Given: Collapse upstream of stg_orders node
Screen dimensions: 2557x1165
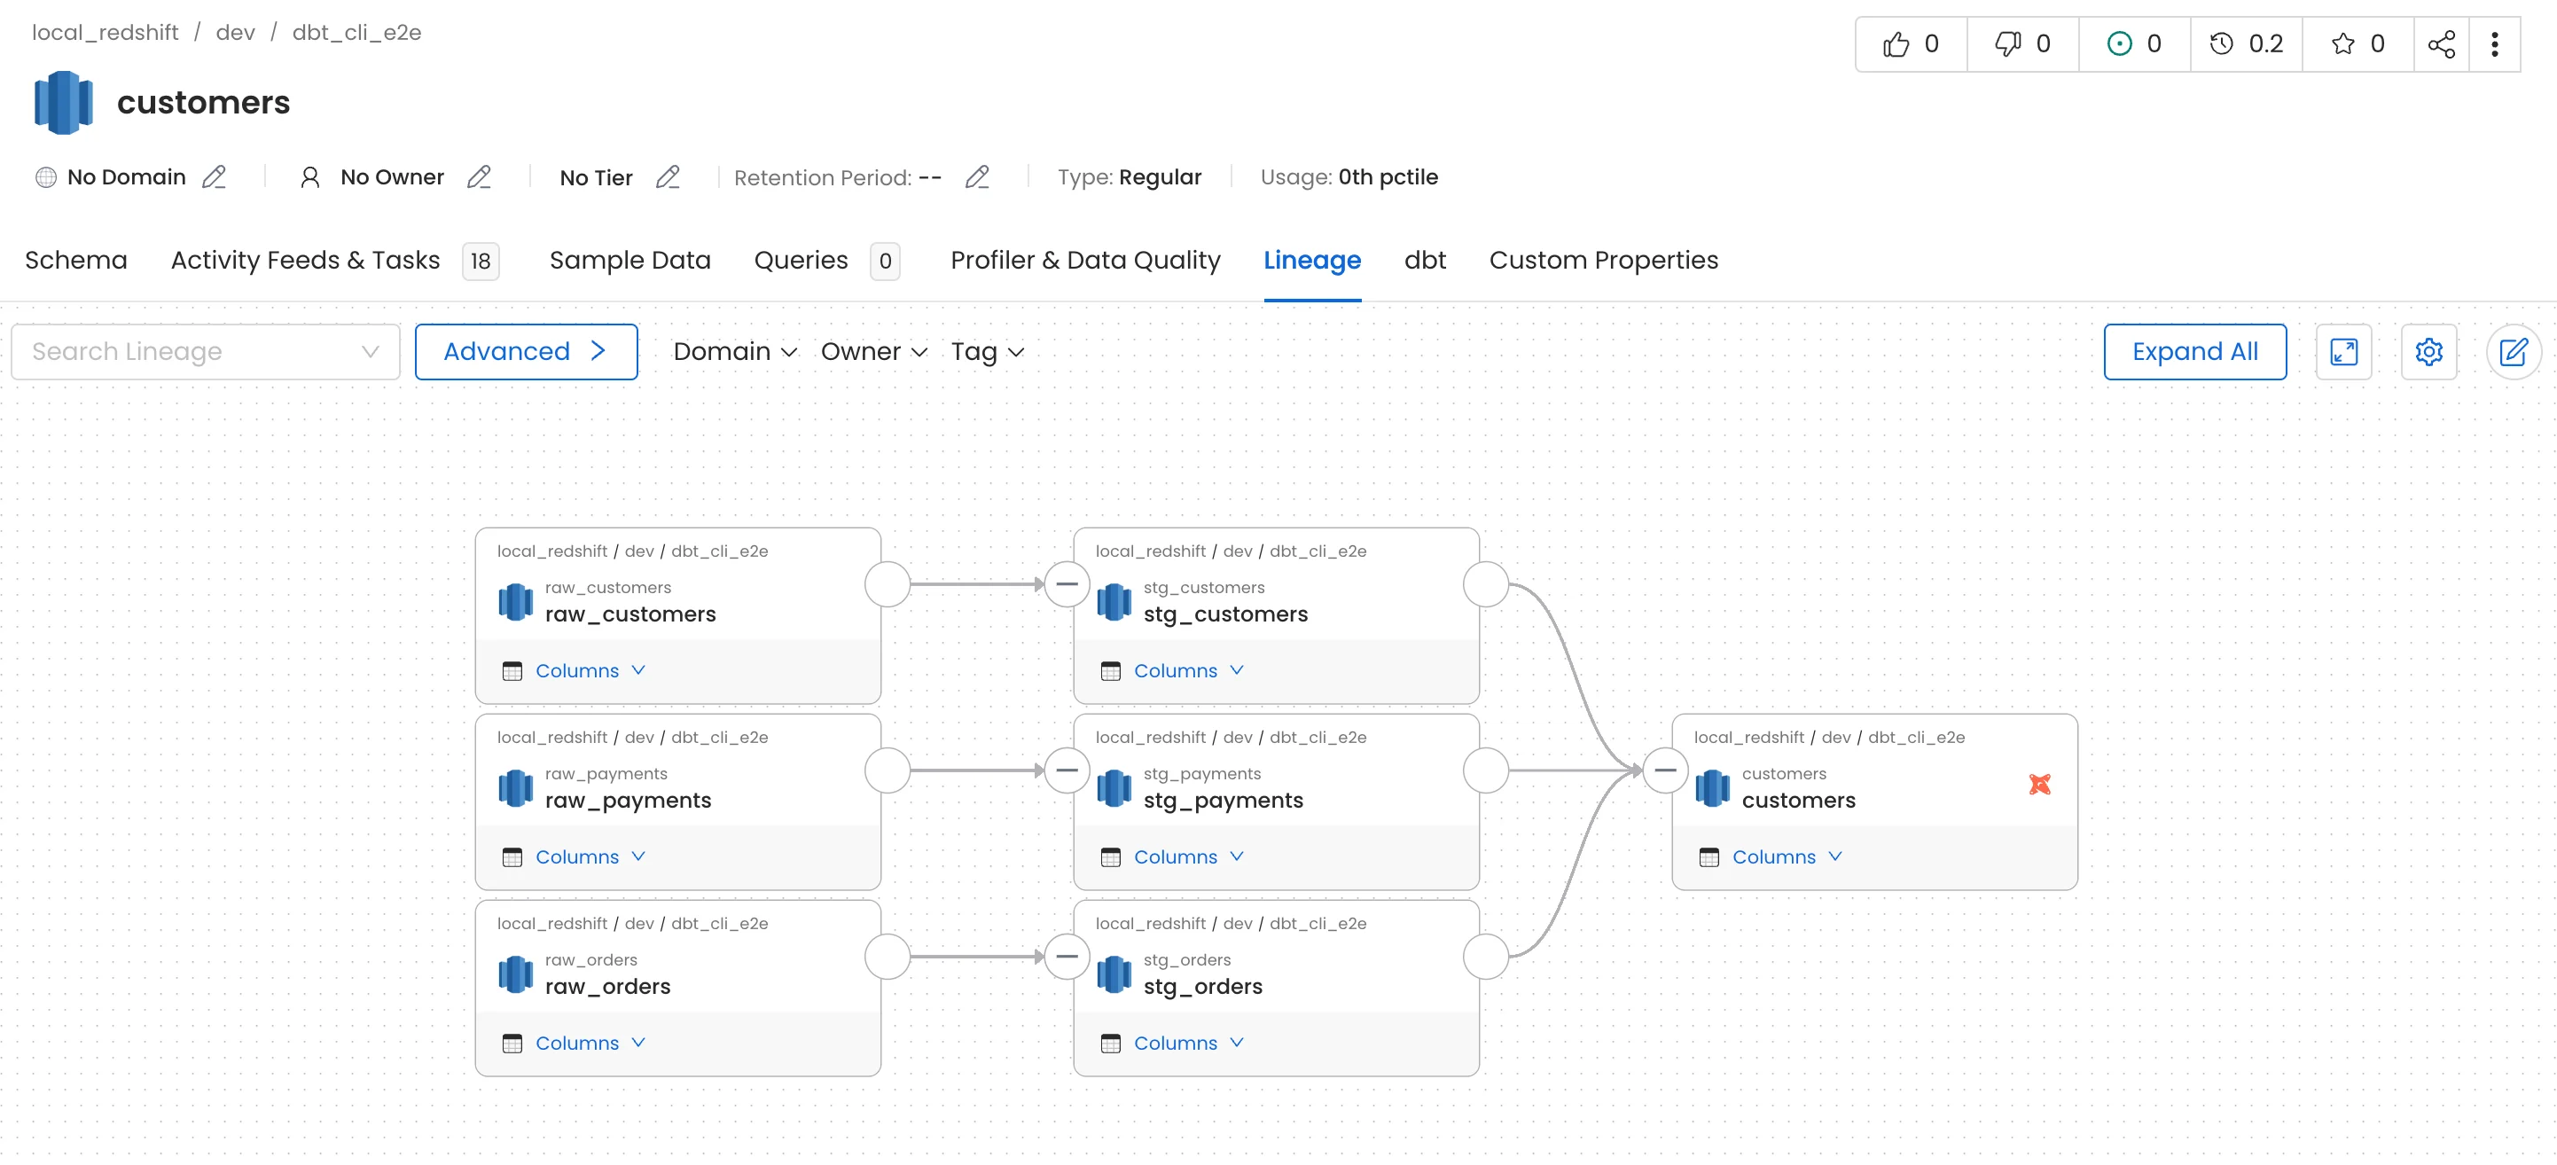Looking at the screenshot, I should click(x=1066, y=957).
